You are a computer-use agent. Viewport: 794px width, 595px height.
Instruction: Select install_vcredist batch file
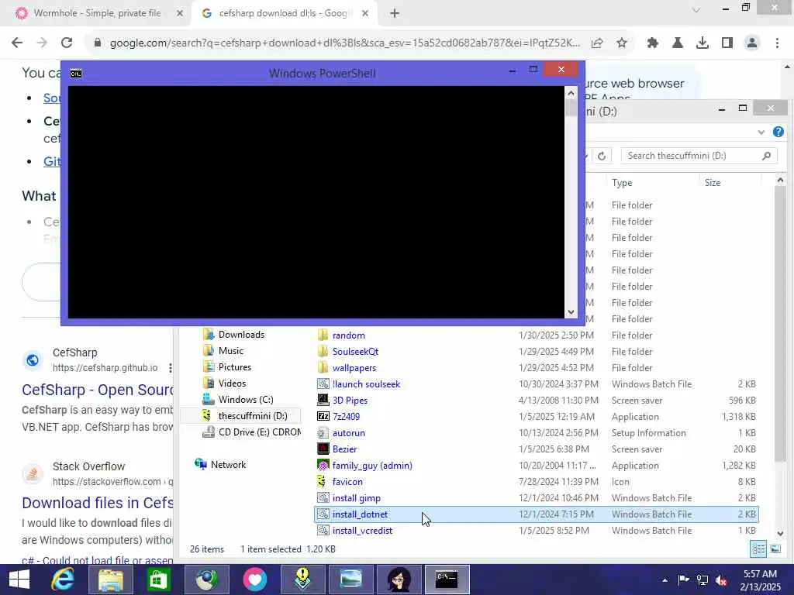(362, 530)
